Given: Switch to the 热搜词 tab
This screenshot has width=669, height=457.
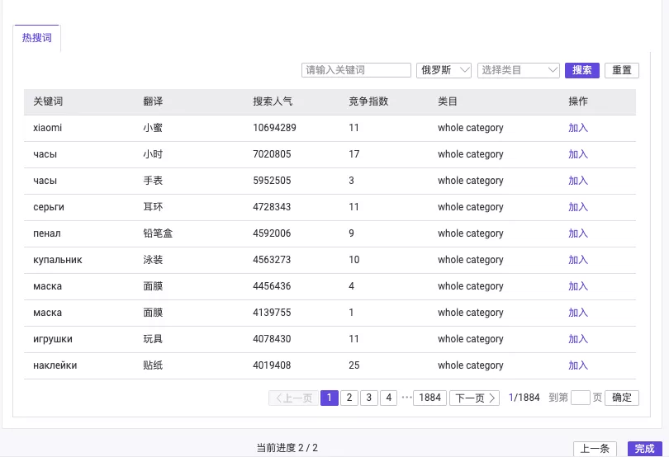Looking at the screenshot, I should click(x=37, y=38).
